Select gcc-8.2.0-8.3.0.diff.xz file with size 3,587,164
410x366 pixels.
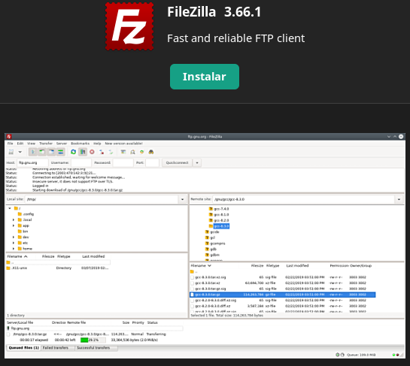pos(282,306)
